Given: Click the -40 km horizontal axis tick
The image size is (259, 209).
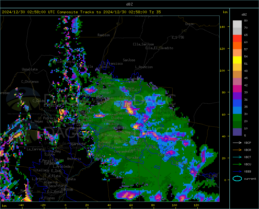Looking at the screenshot, I should [x=21, y=205].
